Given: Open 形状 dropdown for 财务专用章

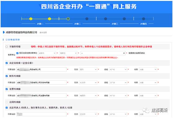Looking at the screenshot, I should point(88,83).
